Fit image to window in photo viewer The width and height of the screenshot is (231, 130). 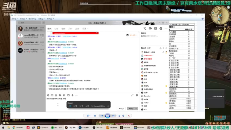click(95, 116)
